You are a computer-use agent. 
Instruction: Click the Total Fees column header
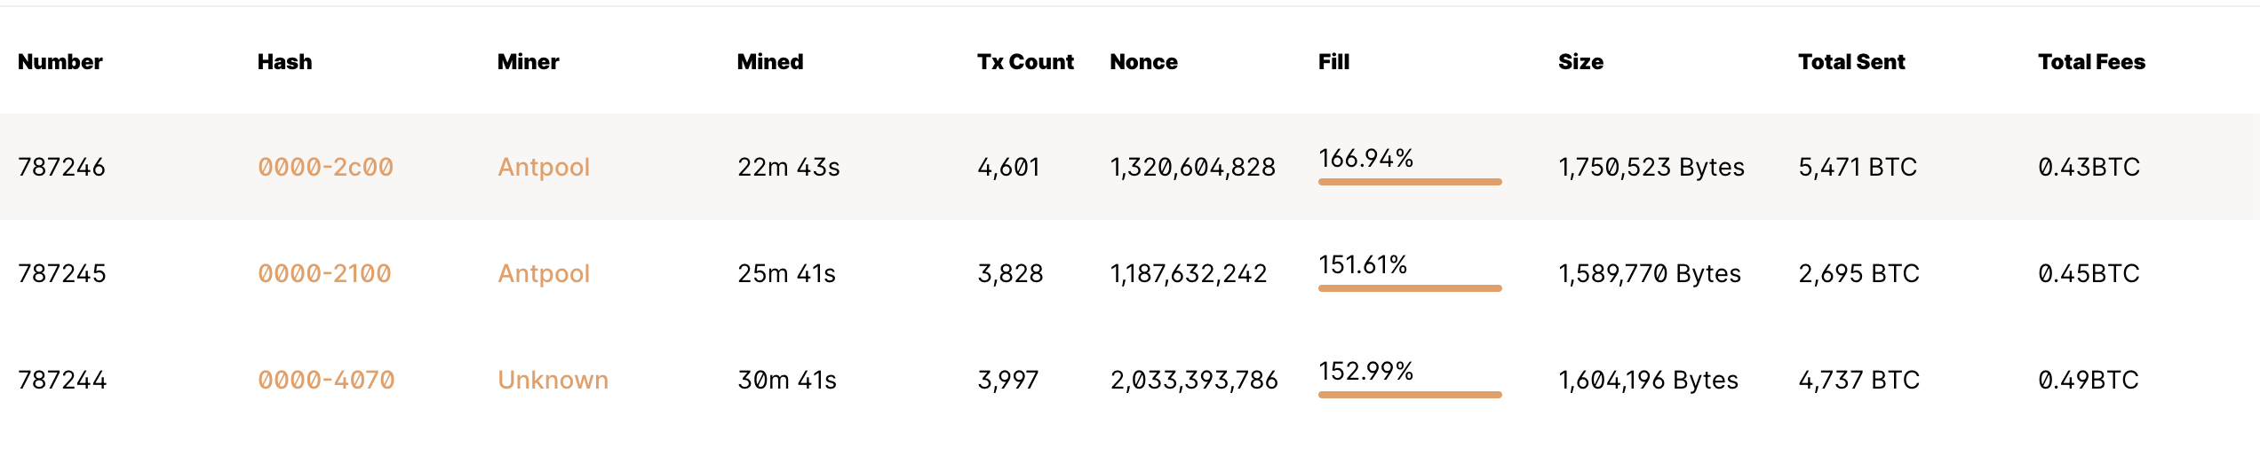2091,61
